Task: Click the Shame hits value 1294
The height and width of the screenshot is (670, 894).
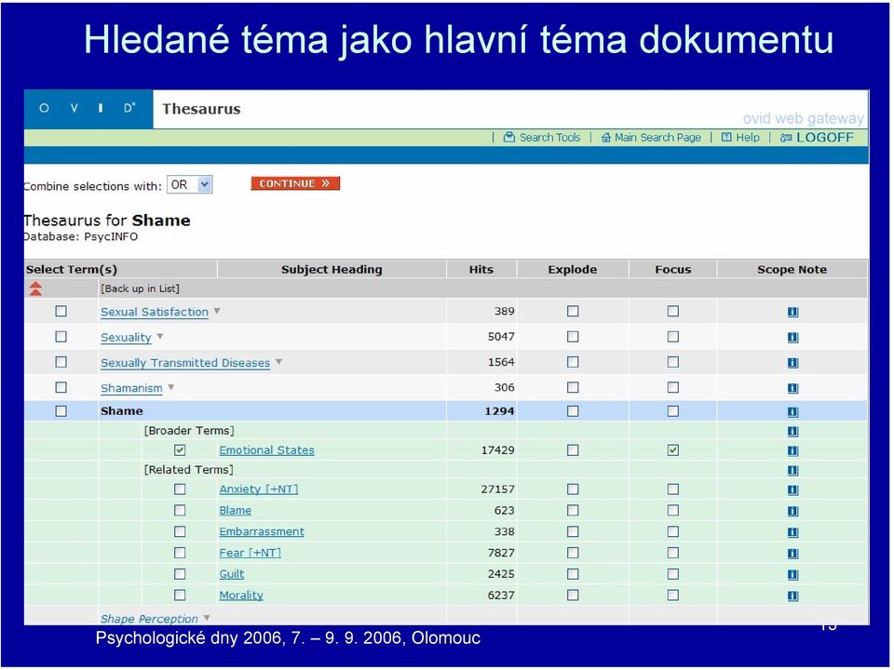Action: click(499, 410)
